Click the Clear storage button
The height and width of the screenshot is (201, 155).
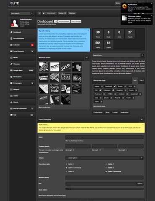[x=76, y=21]
